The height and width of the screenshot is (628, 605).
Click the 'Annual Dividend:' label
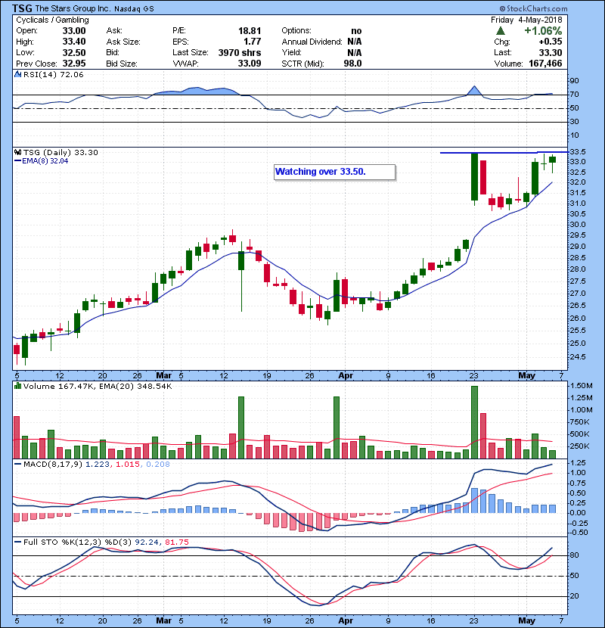(x=312, y=42)
